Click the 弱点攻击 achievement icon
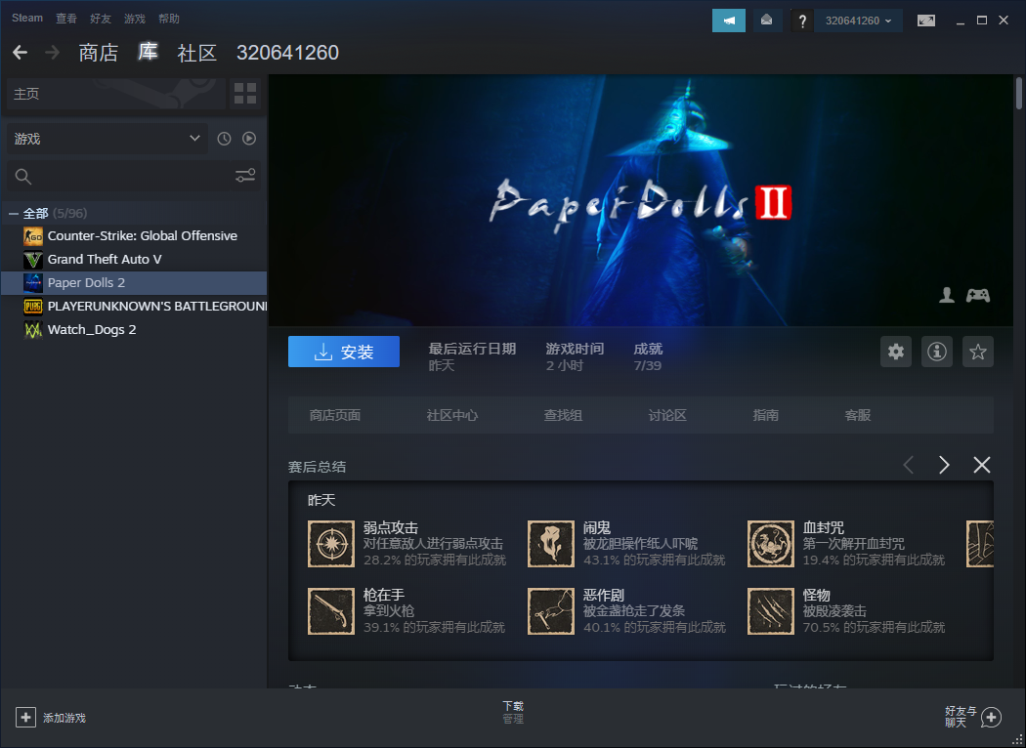1026x748 pixels. [331, 544]
